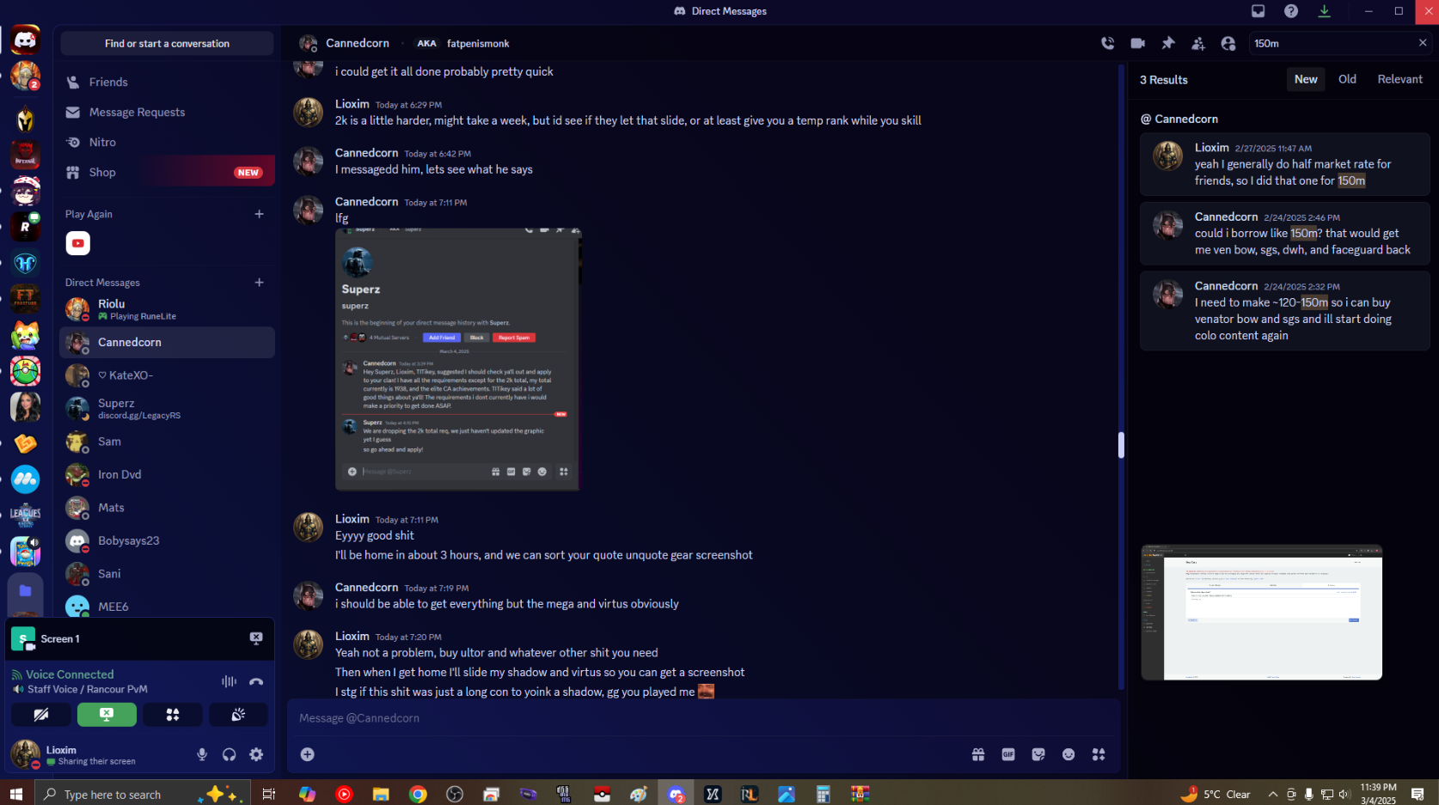Open the Apps launcher in message bar
The image size is (1439, 805).
tap(1099, 754)
